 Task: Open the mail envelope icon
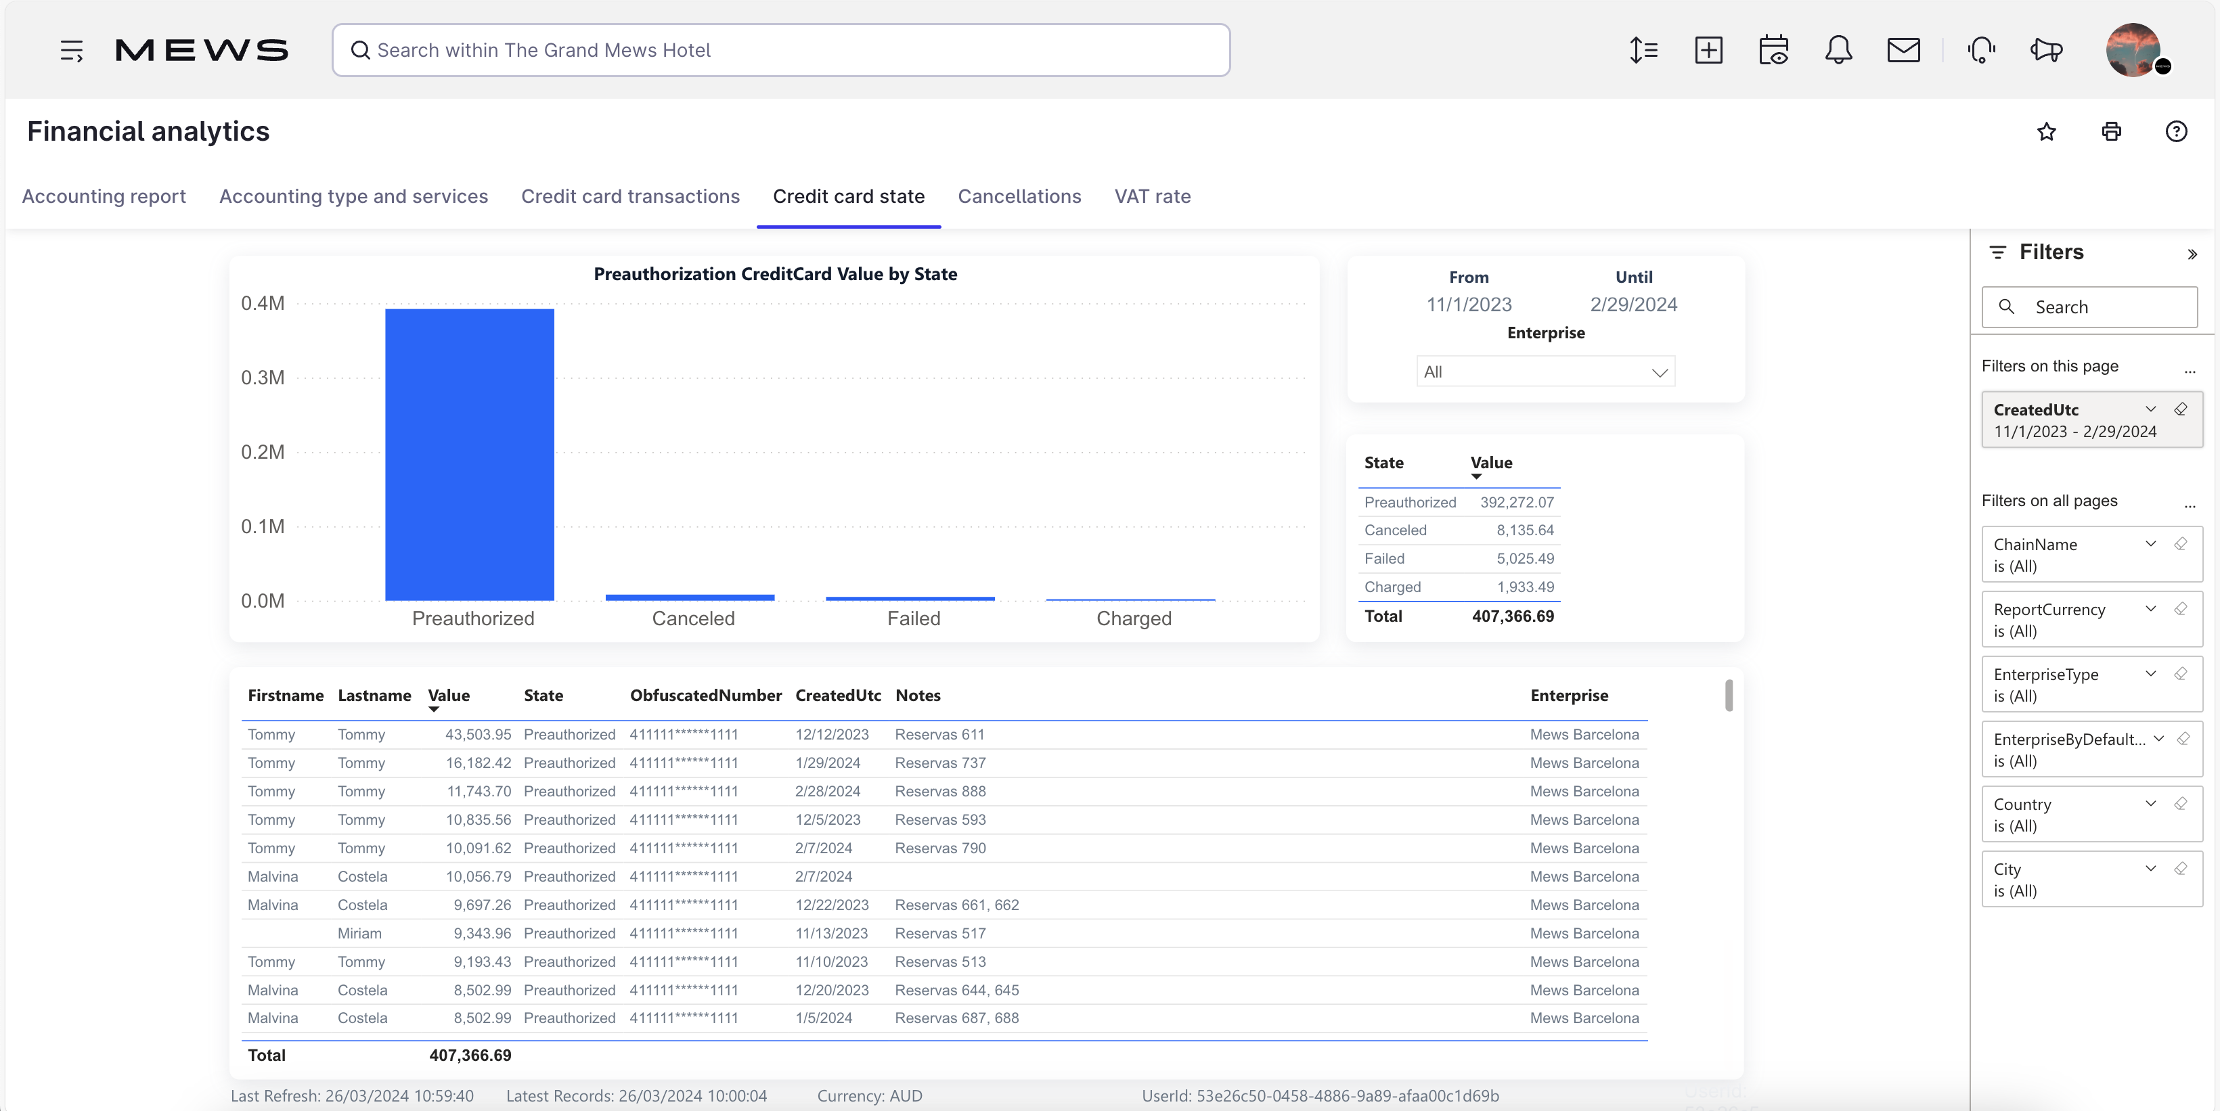[x=1903, y=50]
